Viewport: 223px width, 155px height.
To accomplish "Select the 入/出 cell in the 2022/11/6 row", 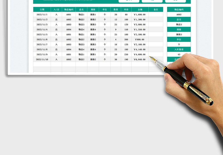I will click(x=56, y=40).
